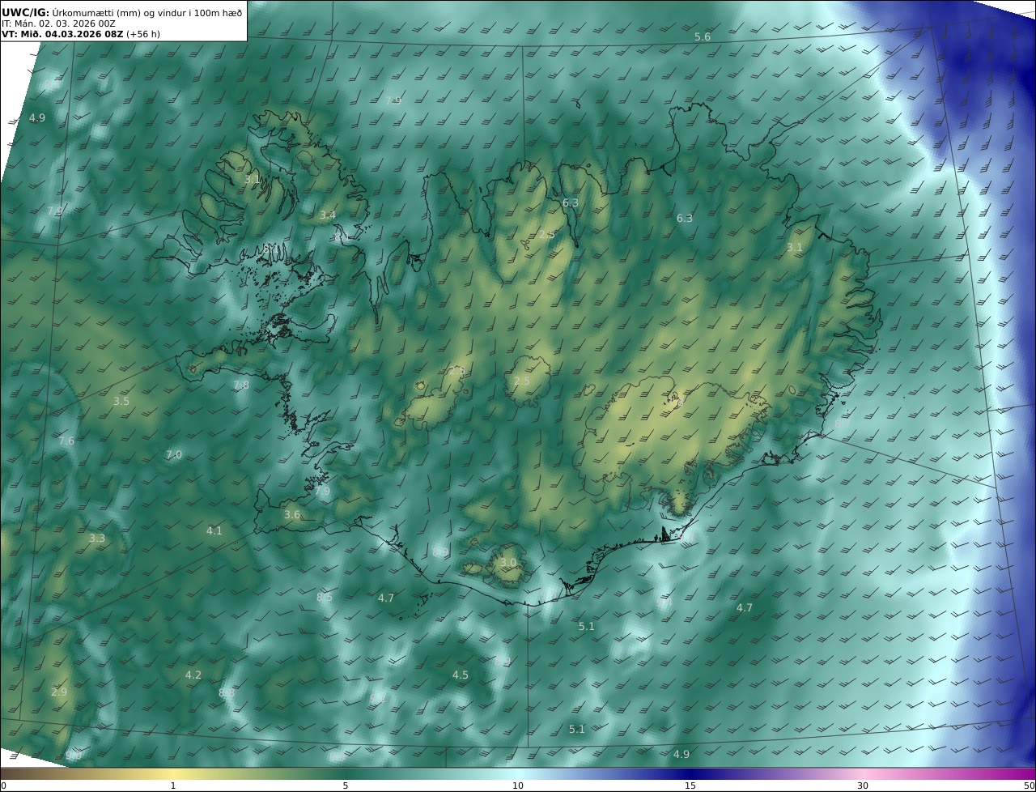This screenshot has height=792, width=1036.
Task: Click the 'UWC/IG: Úrkomumætti (mm)' title line
Action: click(x=121, y=12)
